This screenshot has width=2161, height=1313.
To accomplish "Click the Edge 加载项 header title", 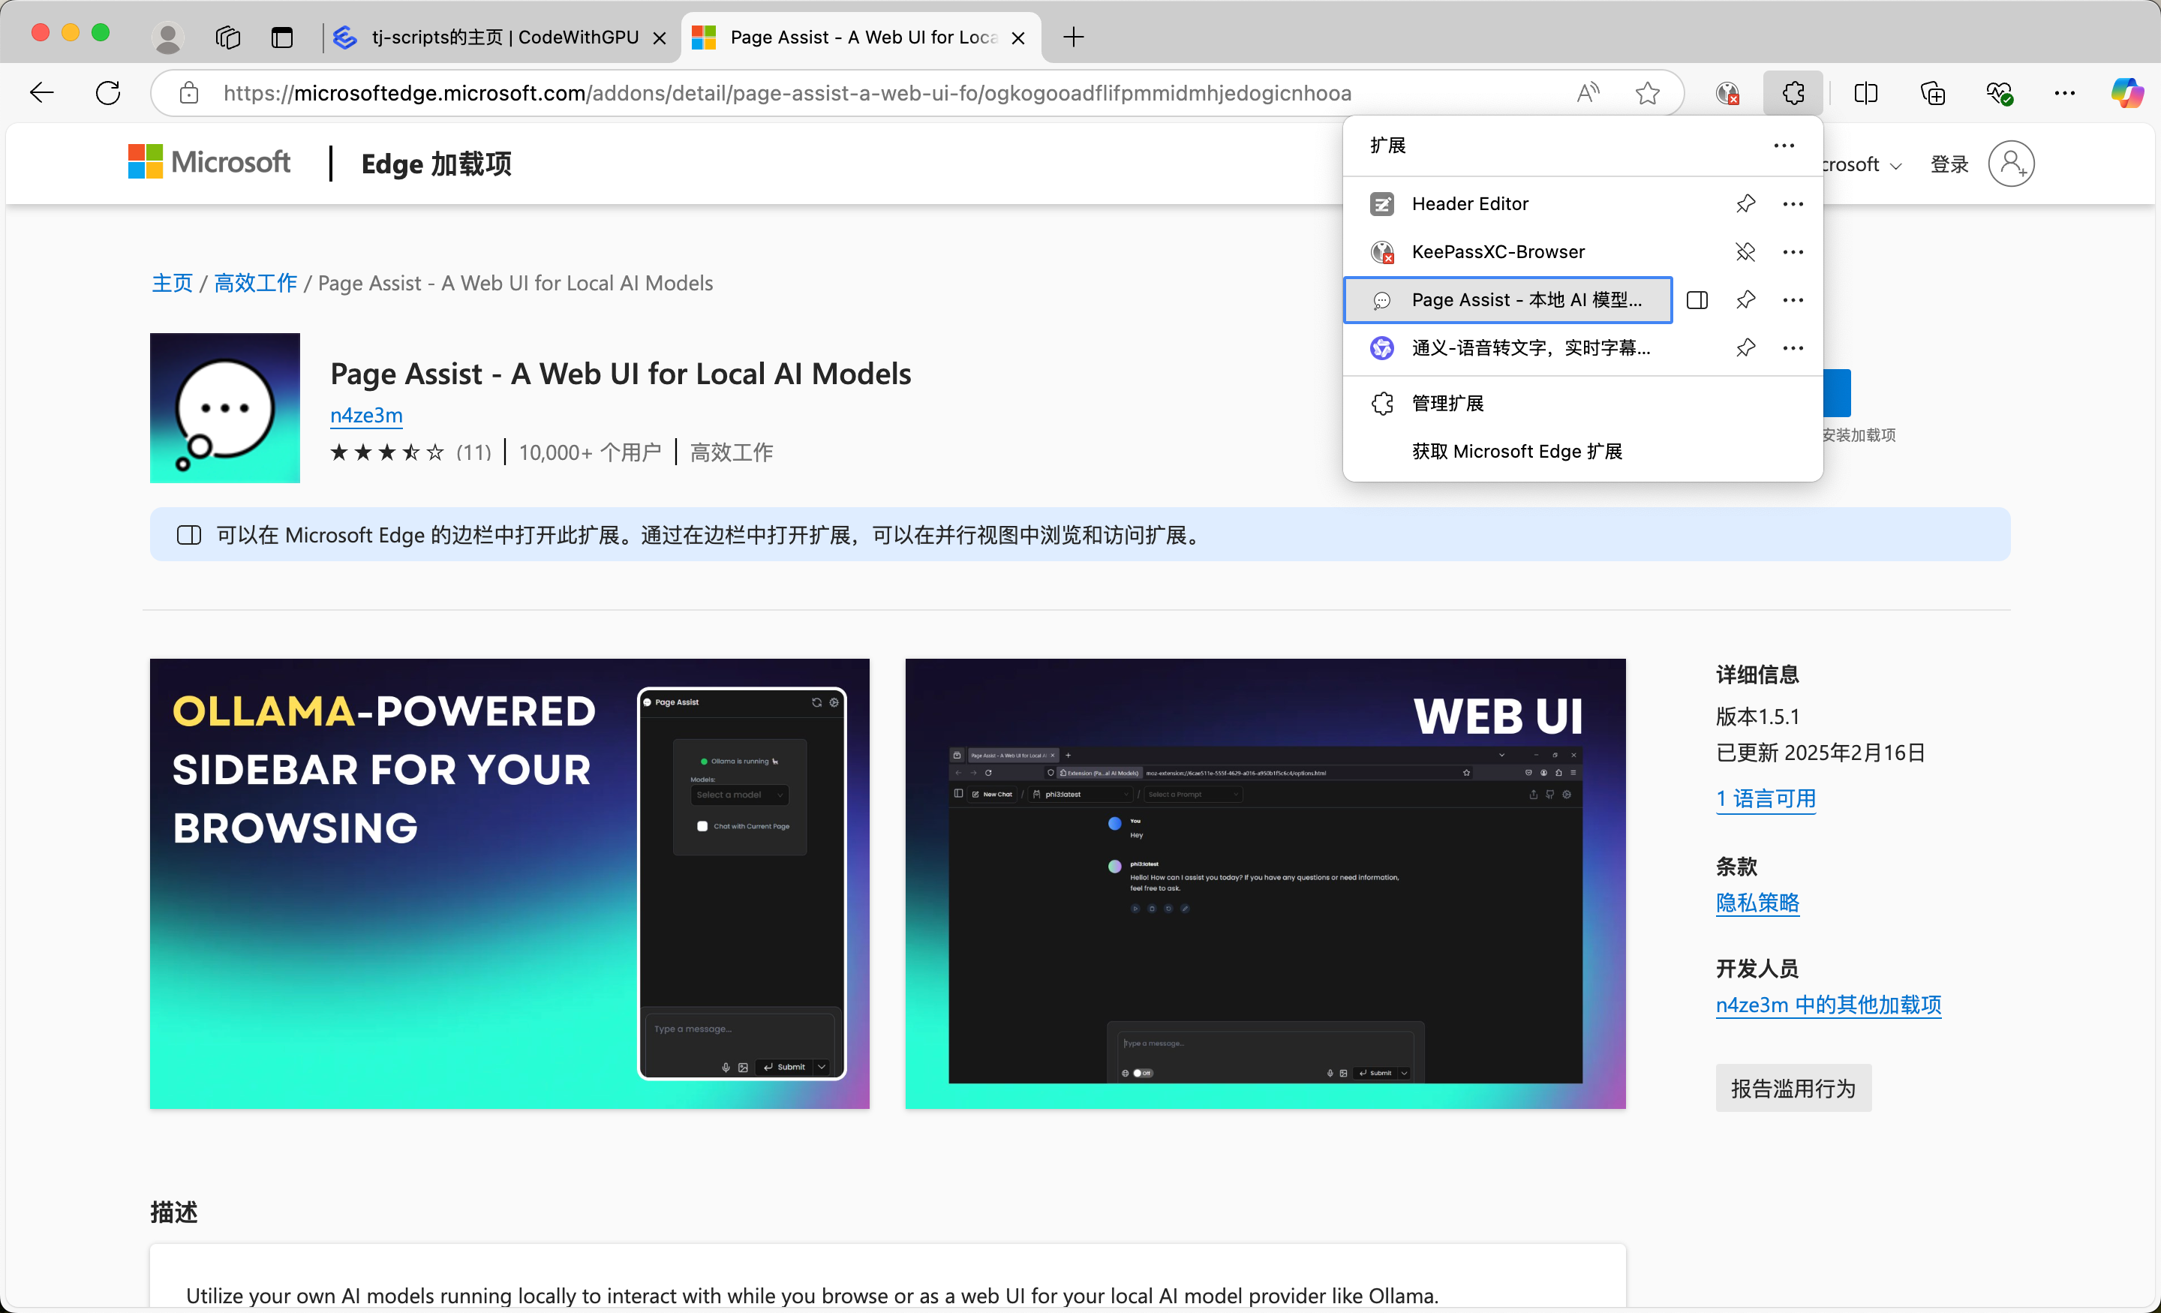I will tap(436, 164).
